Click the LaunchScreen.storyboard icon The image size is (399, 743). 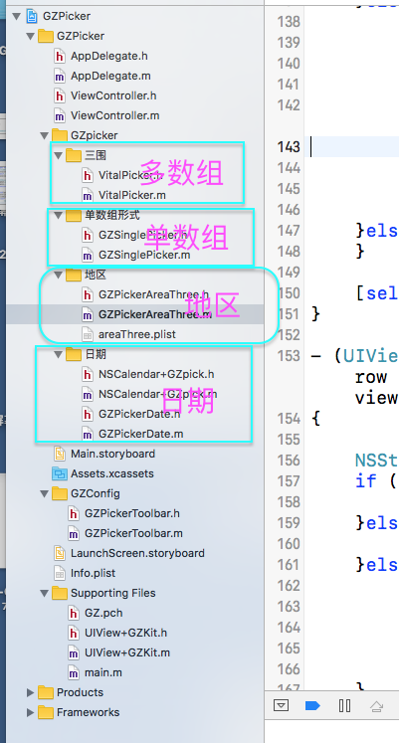click(60, 553)
